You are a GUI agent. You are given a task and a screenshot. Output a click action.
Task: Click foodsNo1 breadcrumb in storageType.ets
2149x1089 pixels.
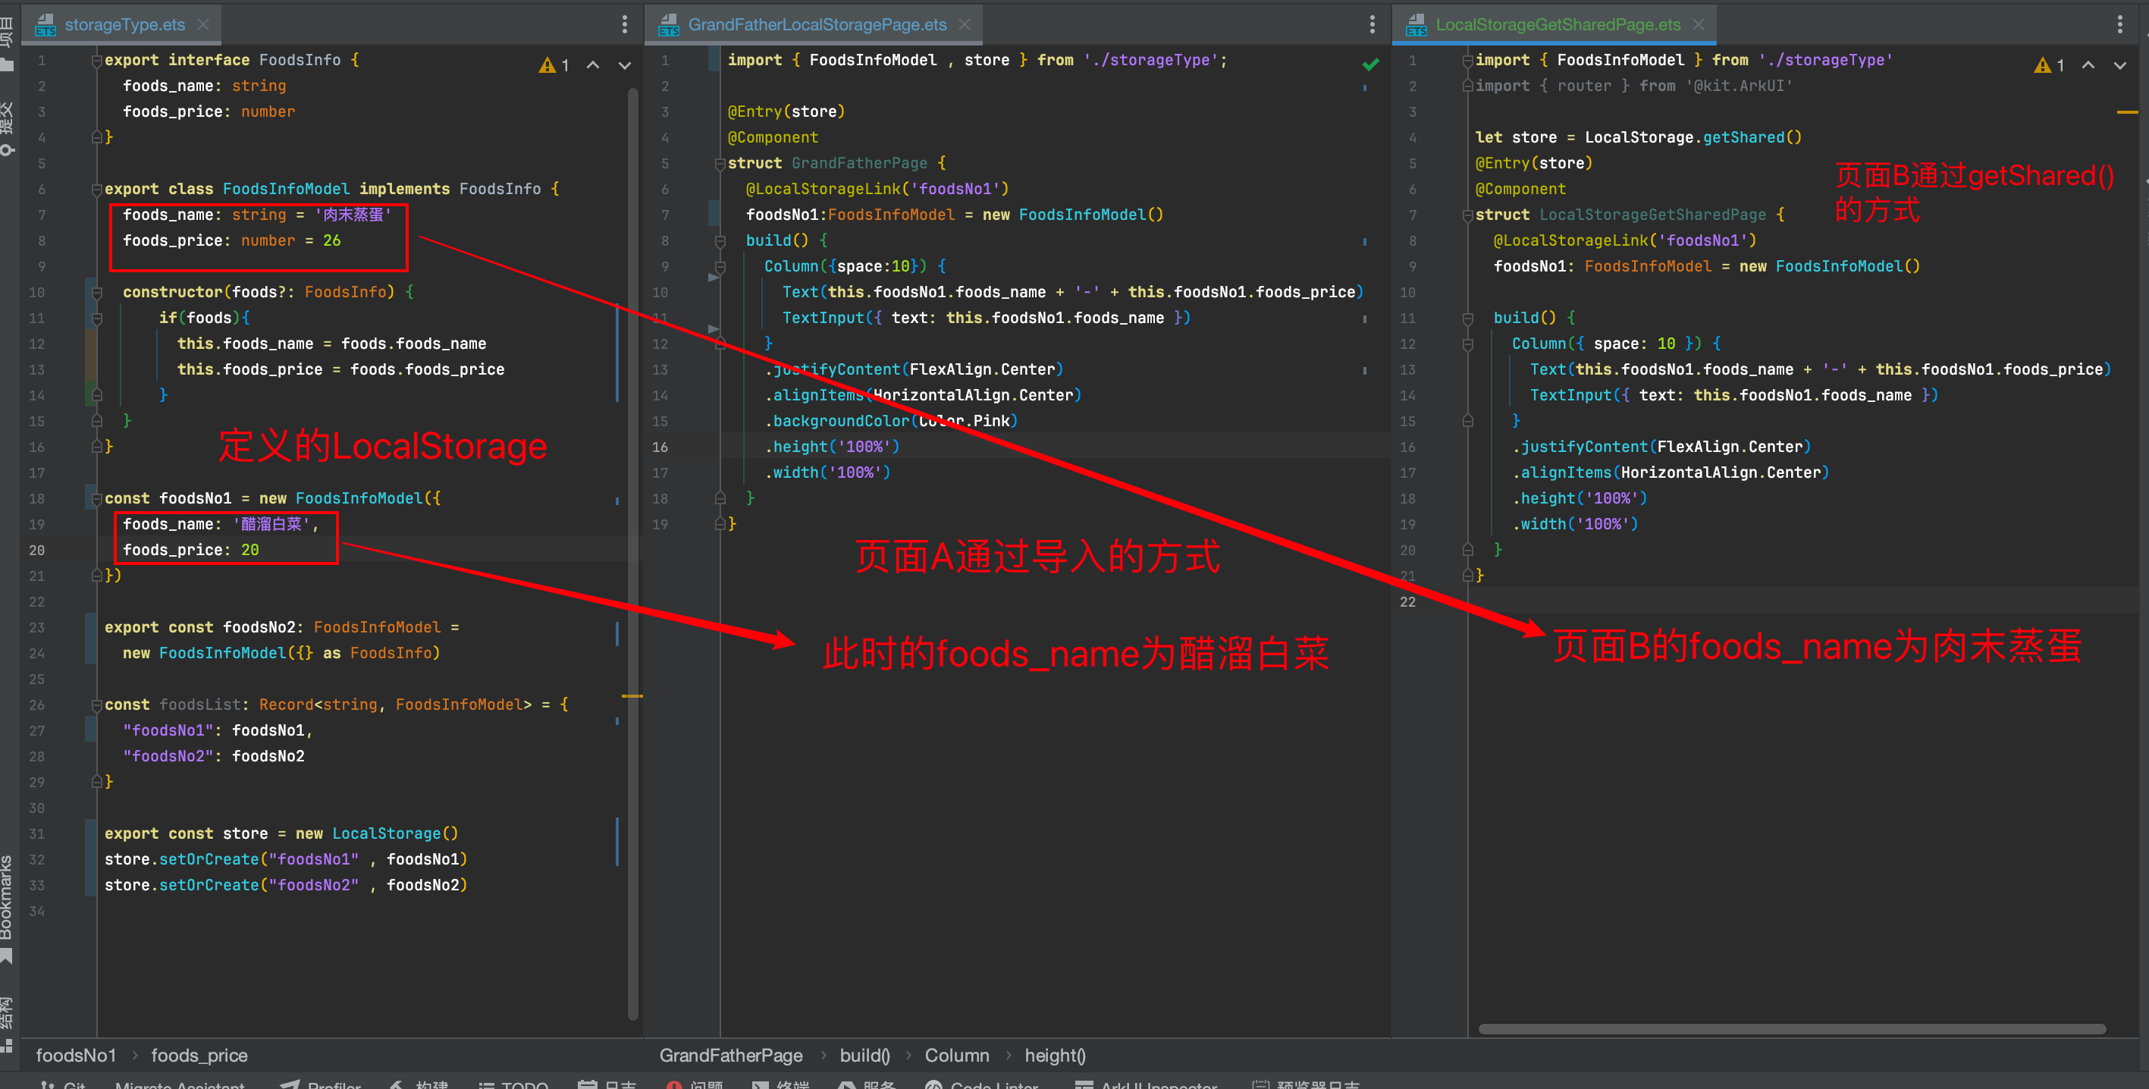click(76, 1056)
